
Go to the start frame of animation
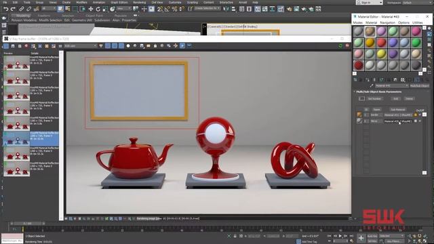(x=330, y=236)
